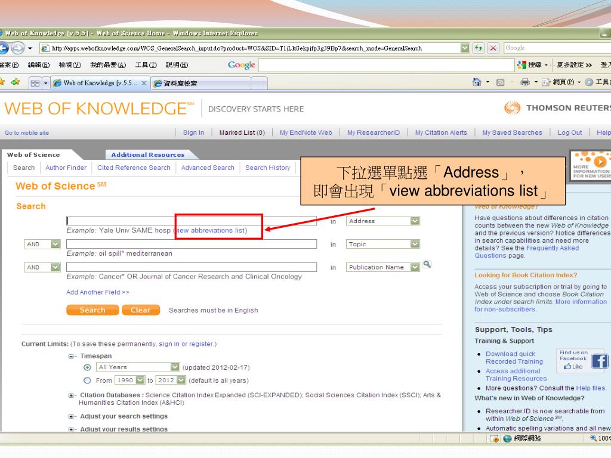Image resolution: width=611 pixels, height=458 pixels.
Task: Click the Home icon in IE toolbar
Action: pyautogui.click(x=477, y=82)
